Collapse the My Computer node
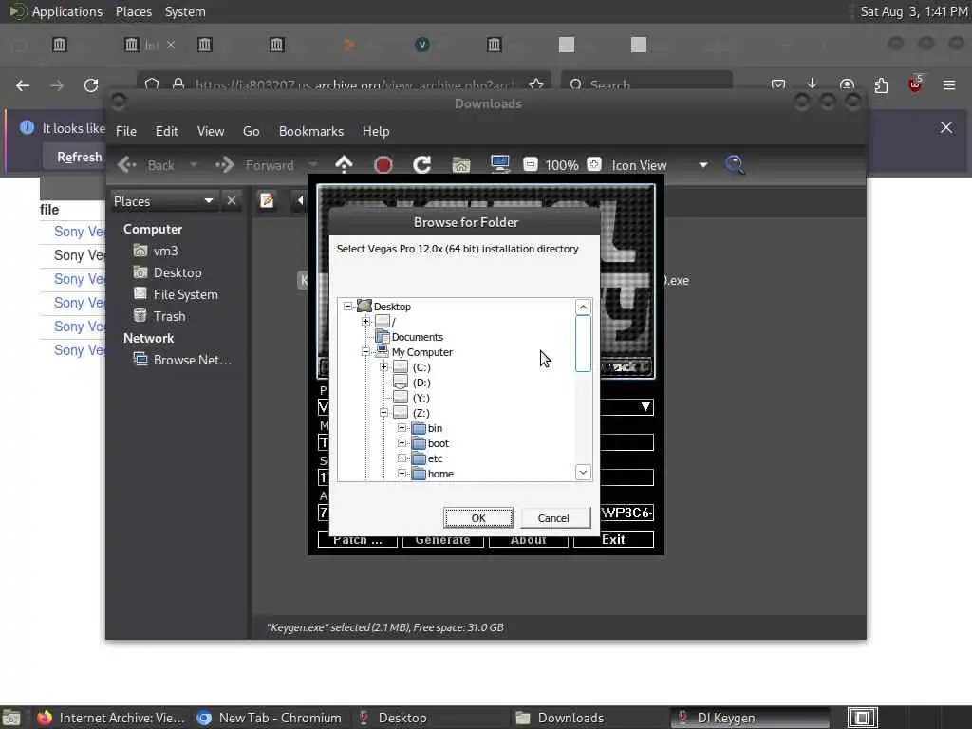 click(x=365, y=351)
